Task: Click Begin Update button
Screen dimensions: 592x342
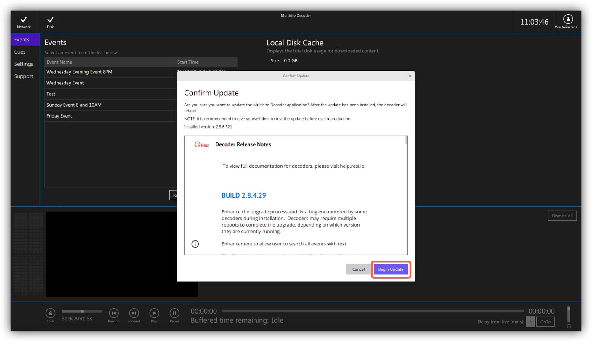Action: [391, 269]
